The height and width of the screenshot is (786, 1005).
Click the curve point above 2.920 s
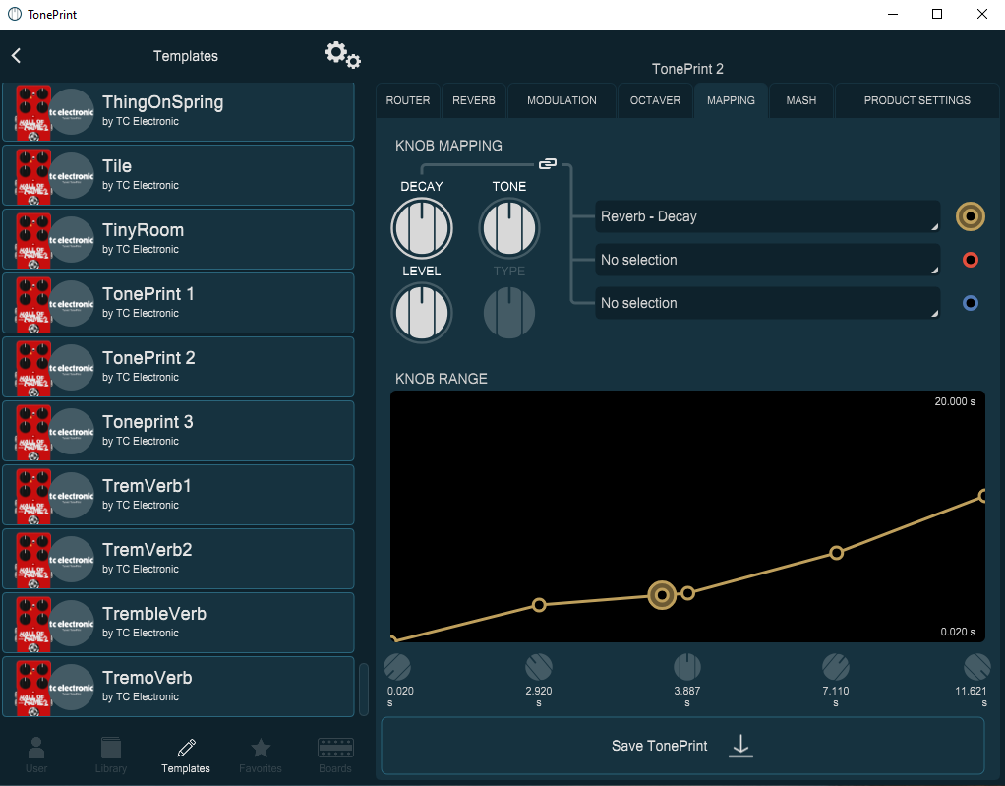click(x=539, y=605)
